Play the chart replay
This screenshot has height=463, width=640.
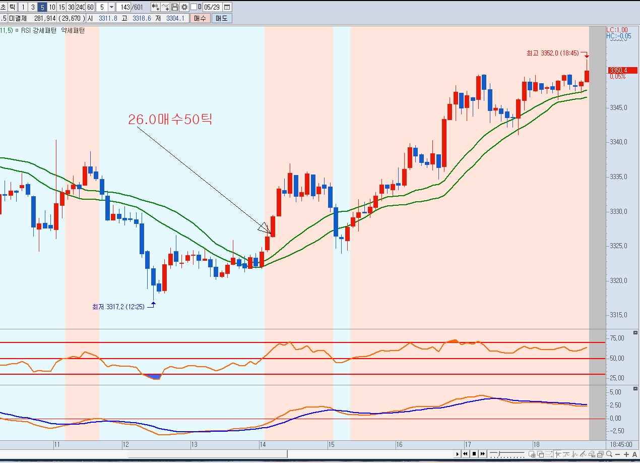click(458, 454)
